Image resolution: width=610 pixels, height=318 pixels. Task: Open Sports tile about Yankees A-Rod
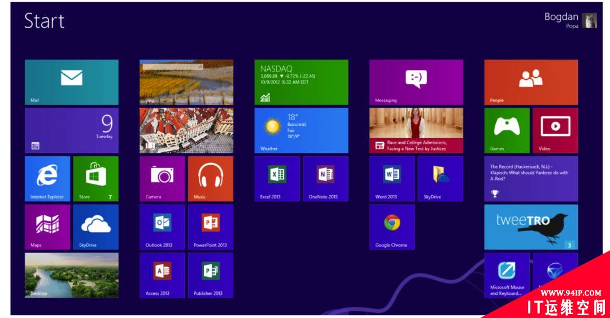click(x=531, y=179)
